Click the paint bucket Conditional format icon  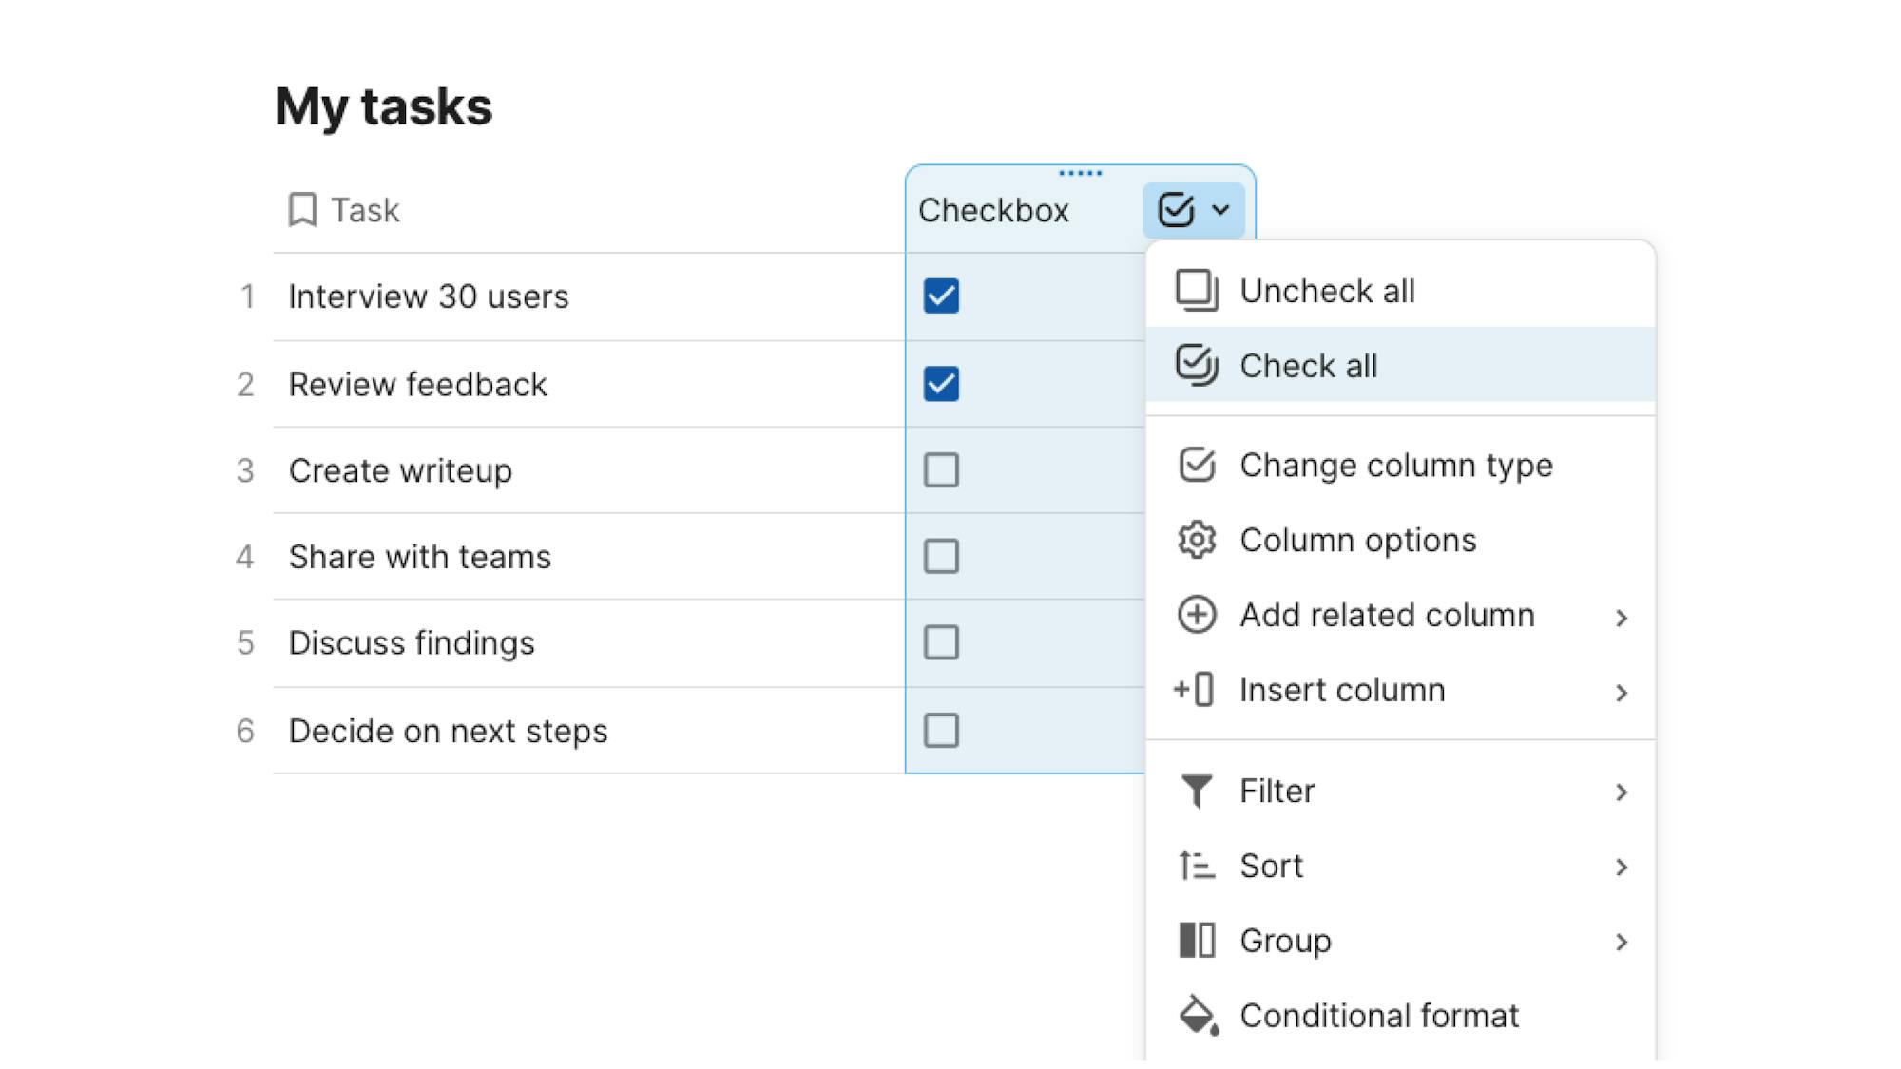click(x=1198, y=1016)
